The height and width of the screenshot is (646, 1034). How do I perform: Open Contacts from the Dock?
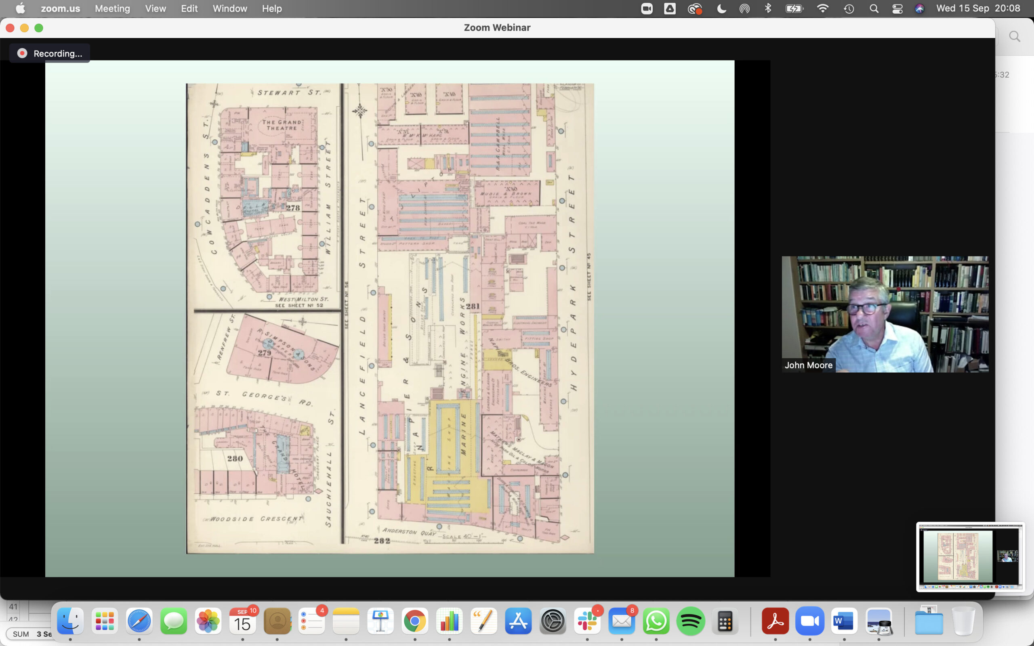click(277, 621)
